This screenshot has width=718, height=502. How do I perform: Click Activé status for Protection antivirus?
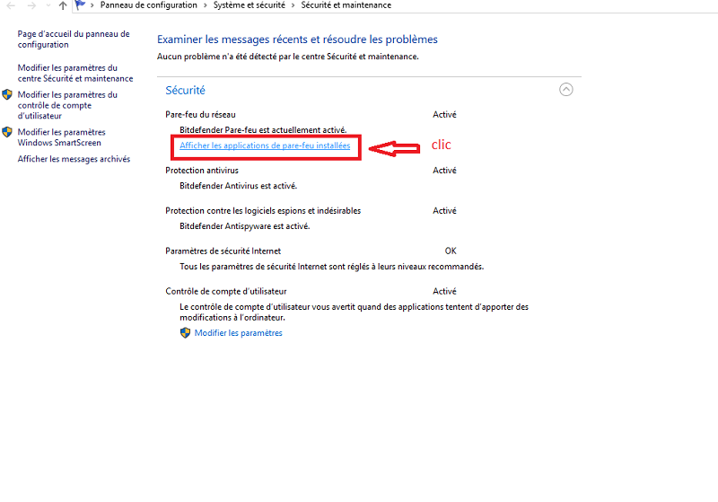[x=444, y=171]
